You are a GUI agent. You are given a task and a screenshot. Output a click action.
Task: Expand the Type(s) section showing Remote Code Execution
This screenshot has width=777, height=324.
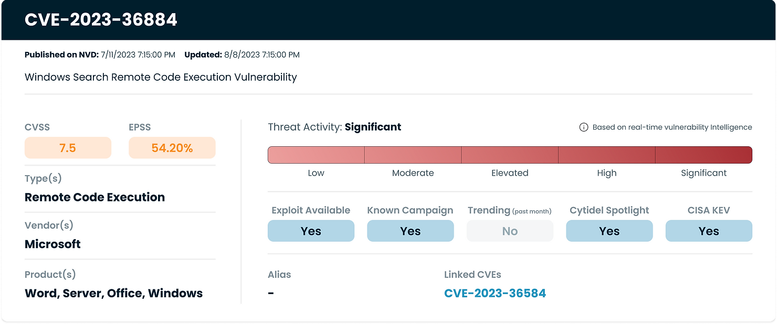(x=94, y=197)
